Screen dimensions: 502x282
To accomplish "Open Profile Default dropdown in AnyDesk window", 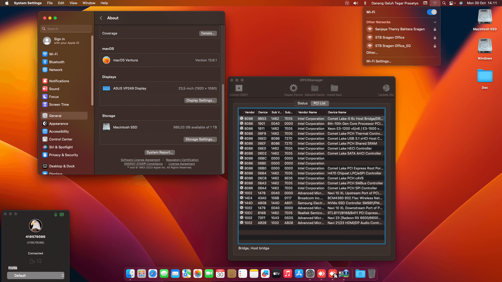I will (x=36, y=275).
